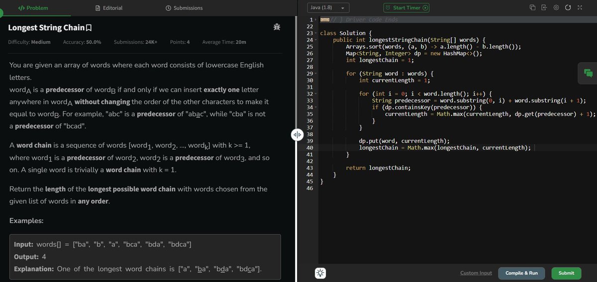Click the 'int longestChain = 1;' line
The height and width of the screenshot is (282, 597).
point(380,60)
